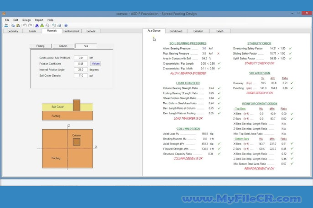Click the Paste toolbar icon
313x208 pixels.
(18, 26)
